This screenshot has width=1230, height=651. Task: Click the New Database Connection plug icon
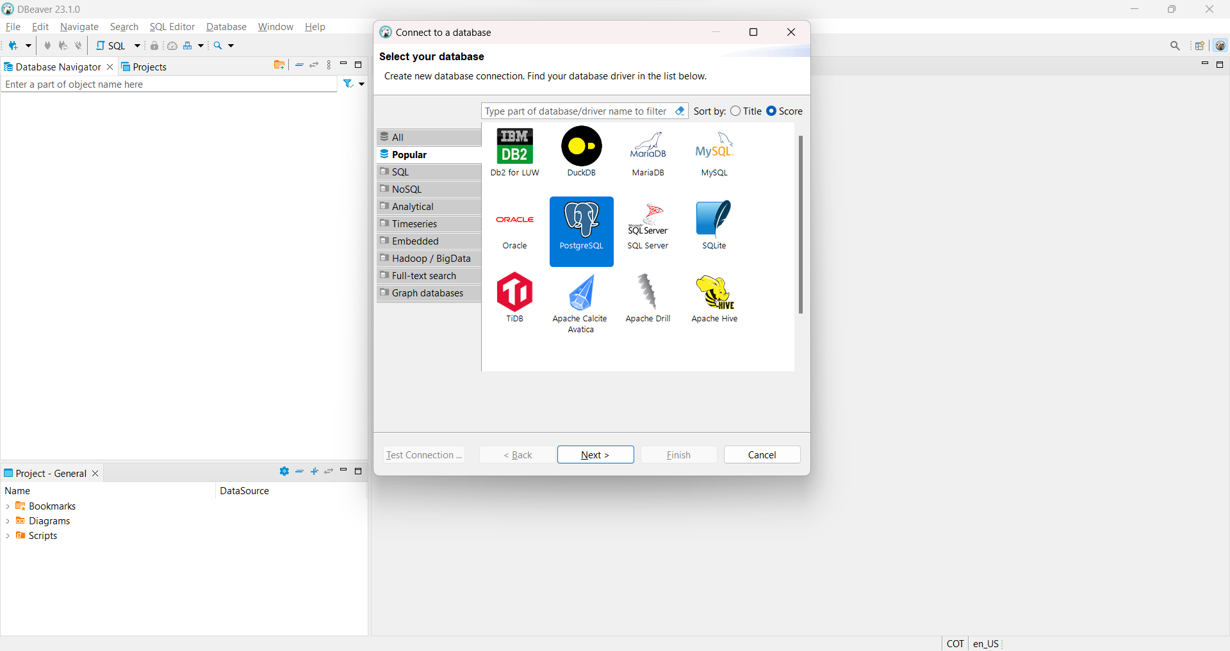(x=13, y=45)
